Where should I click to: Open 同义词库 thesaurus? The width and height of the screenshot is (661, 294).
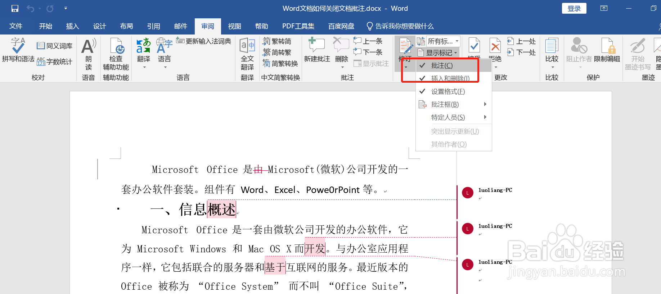click(54, 46)
